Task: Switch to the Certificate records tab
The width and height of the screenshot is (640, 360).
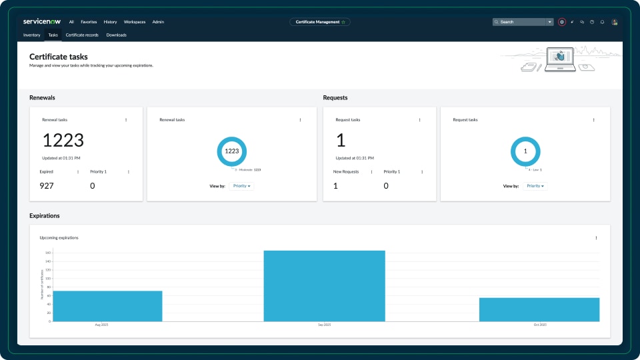Action: click(82, 35)
